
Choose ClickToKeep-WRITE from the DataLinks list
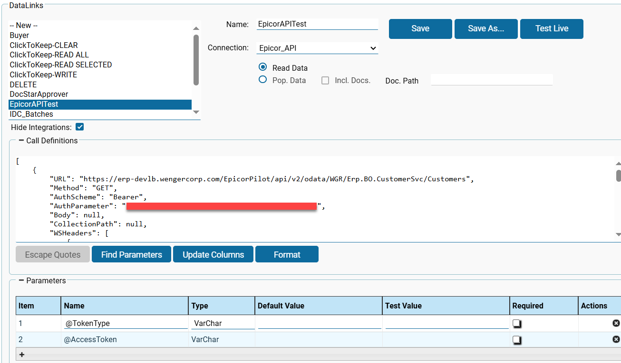(x=43, y=74)
